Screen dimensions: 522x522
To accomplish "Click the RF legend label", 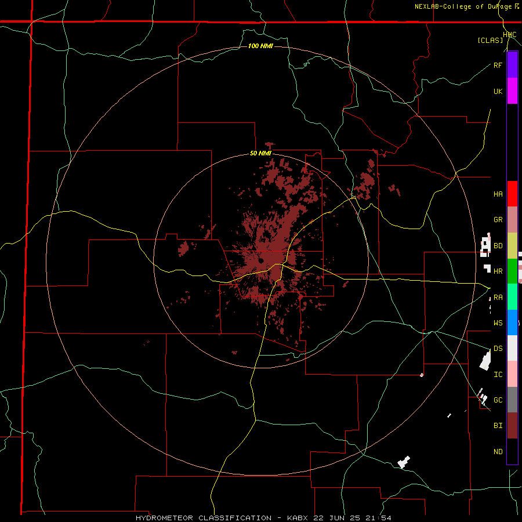I will click(498, 65).
